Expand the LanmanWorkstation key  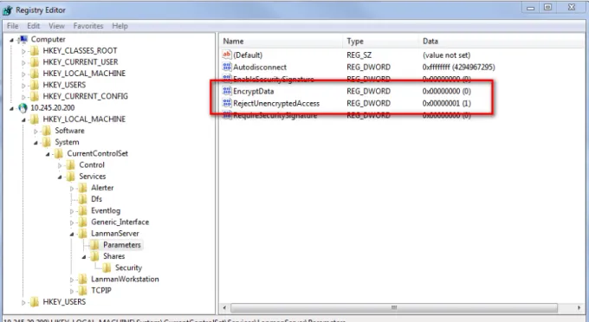(x=72, y=280)
